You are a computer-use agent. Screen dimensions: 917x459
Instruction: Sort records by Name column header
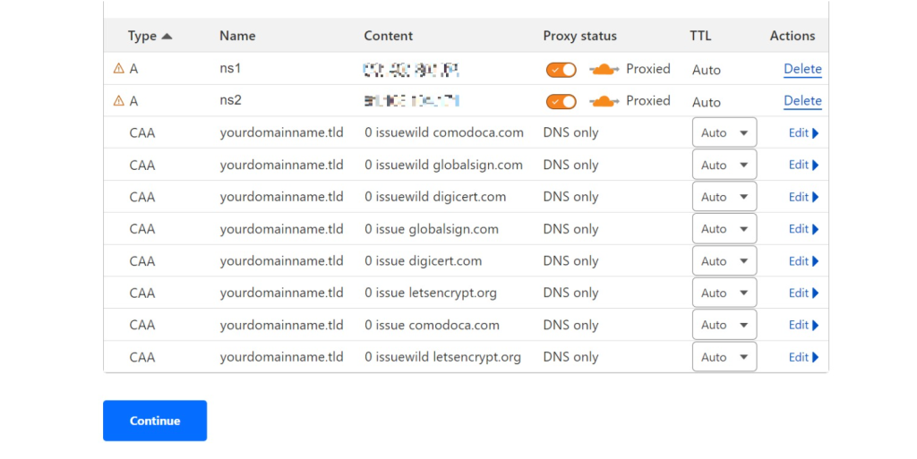tap(237, 36)
